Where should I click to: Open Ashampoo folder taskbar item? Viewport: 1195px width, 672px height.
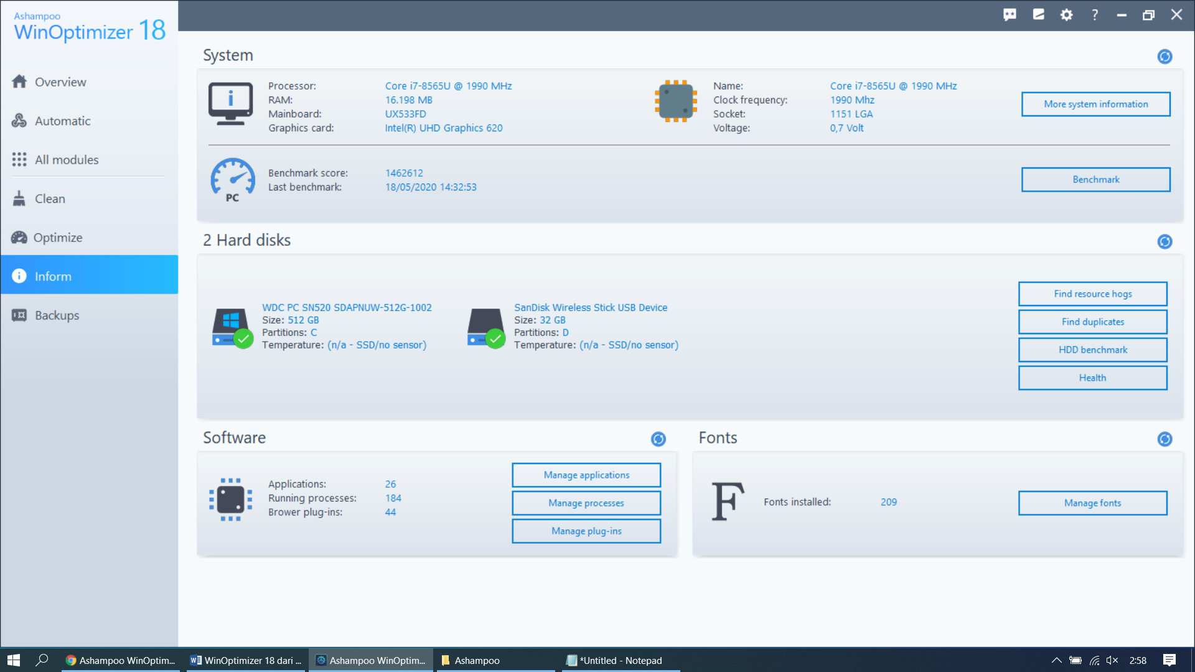coord(496,660)
